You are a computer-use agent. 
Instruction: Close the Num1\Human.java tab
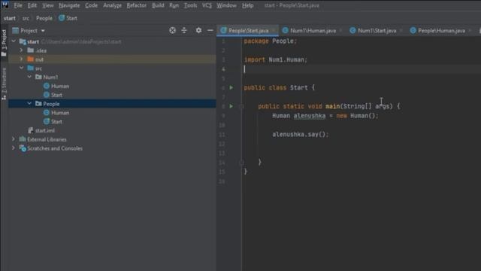tap(340, 30)
